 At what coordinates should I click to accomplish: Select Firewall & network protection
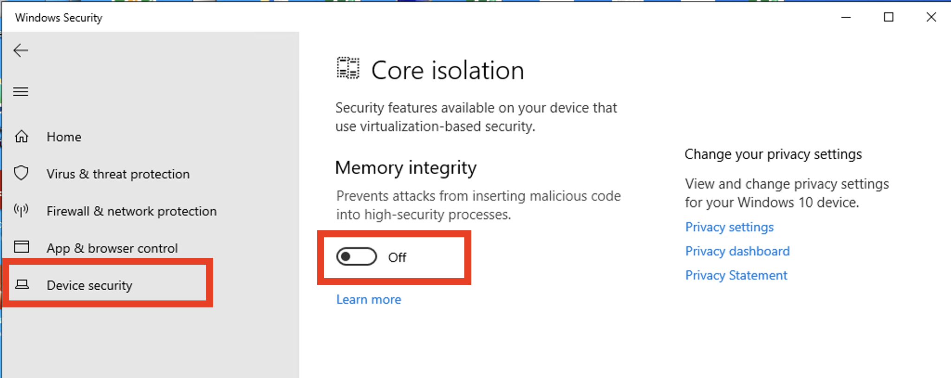(x=131, y=211)
